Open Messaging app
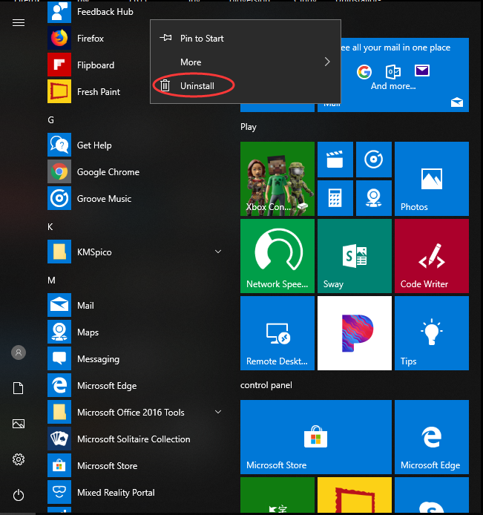The width and height of the screenshot is (483, 515). (x=134, y=358)
